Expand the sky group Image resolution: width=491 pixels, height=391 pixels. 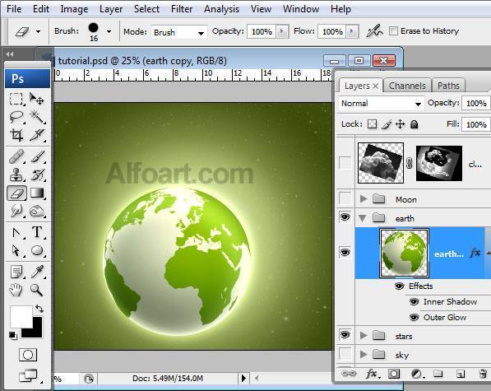[364, 354]
